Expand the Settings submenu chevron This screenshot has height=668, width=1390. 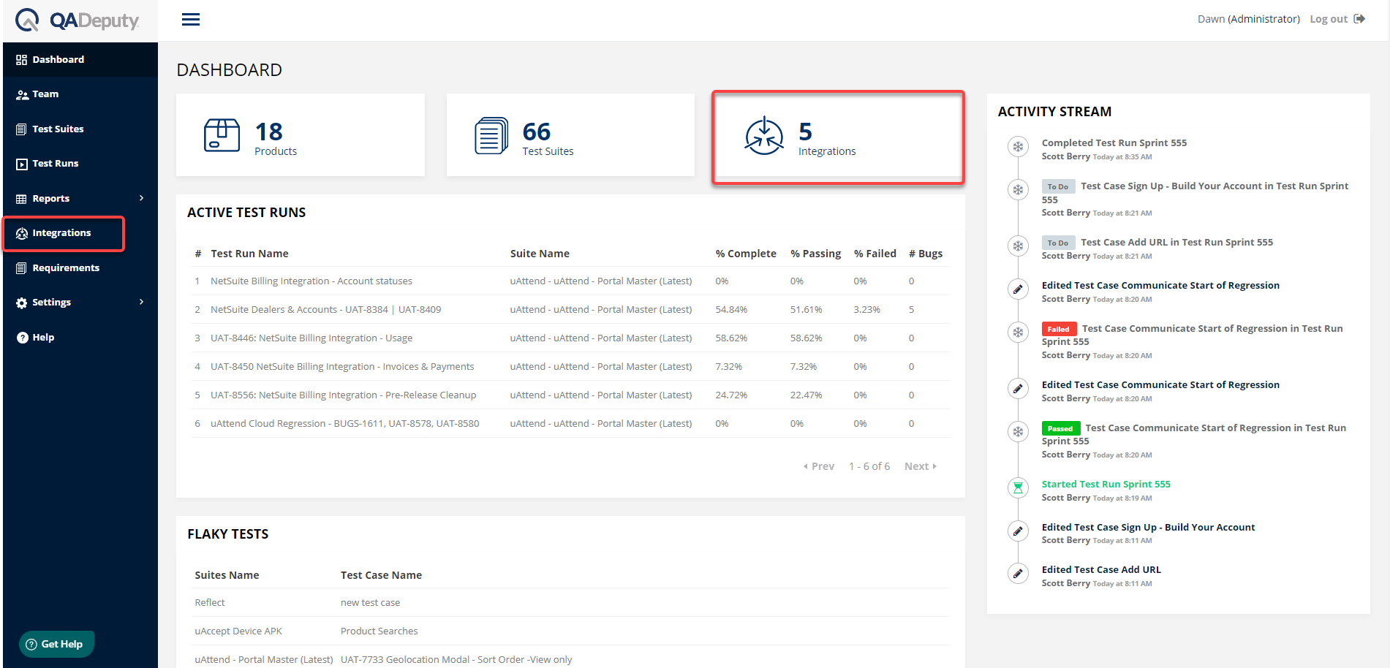click(142, 302)
